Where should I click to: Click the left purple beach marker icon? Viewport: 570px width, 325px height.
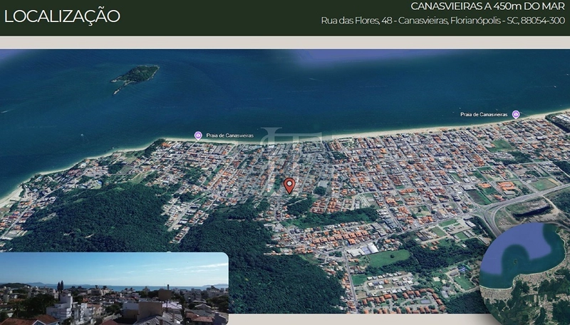[198, 135]
